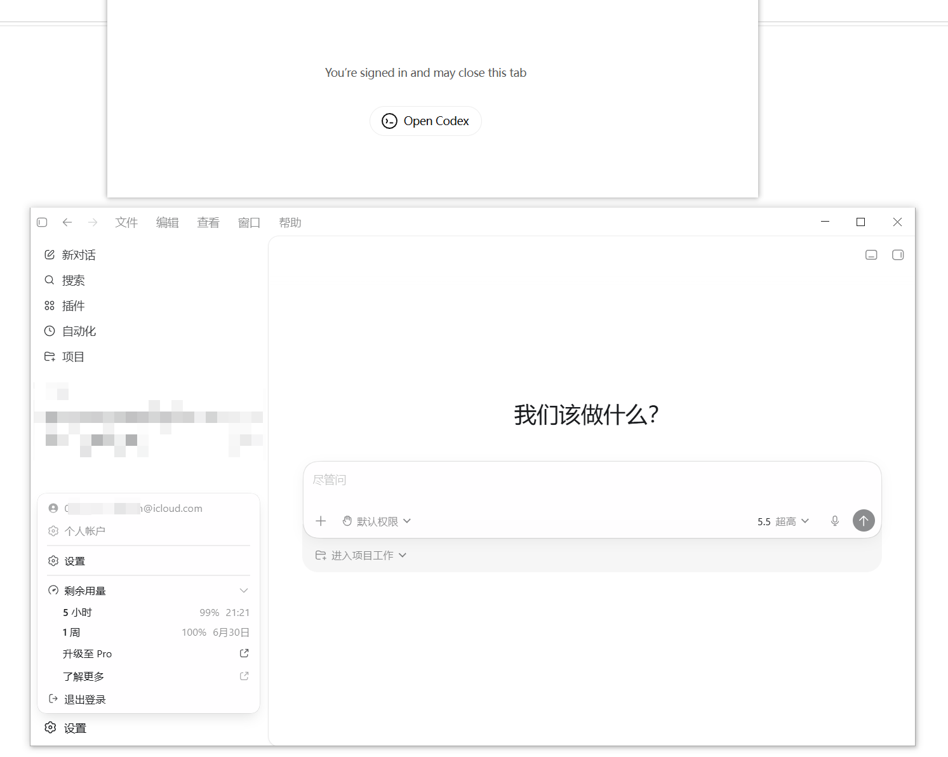Open the 文件 menu
Viewport: 948px width, 757px height.
(x=126, y=222)
